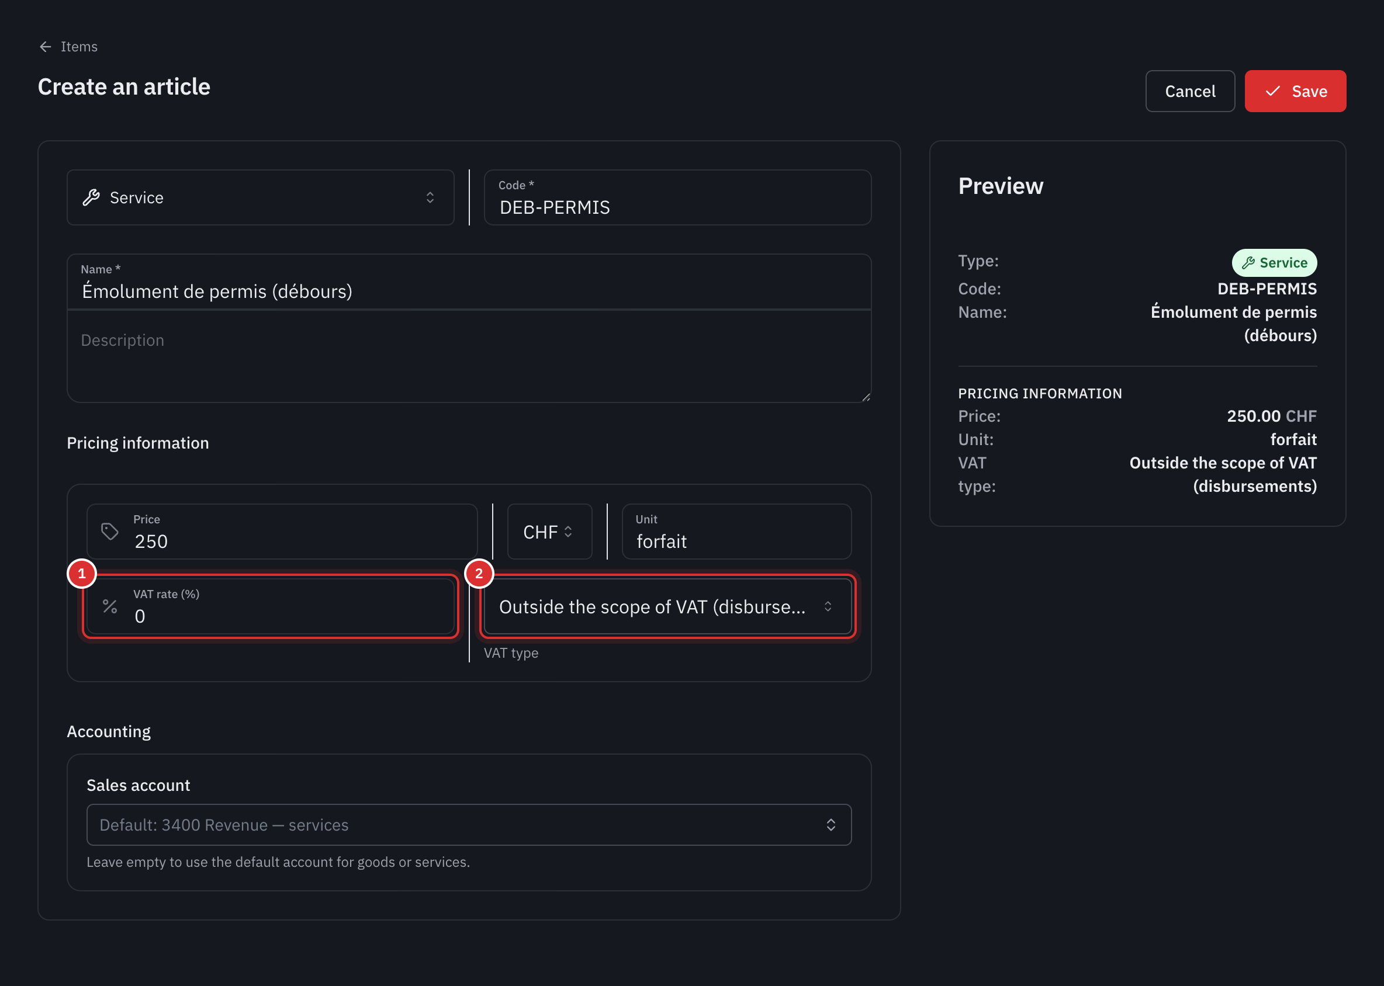Click the Unit field containing forfait
The height and width of the screenshot is (986, 1384).
point(736,531)
